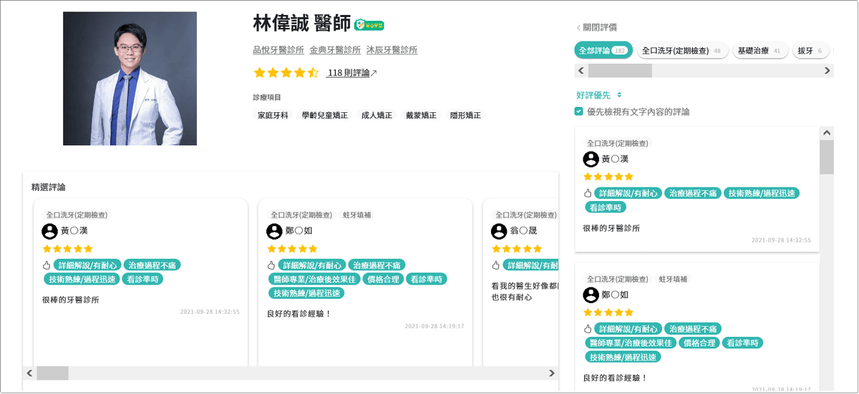The image size is (859, 394).
Task: Click 價格合理 tag in right panel 鄭○如 review
Action: 699,343
